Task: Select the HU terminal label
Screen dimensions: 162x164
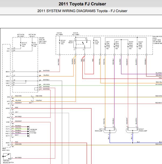Action: (x=9, y=145)
